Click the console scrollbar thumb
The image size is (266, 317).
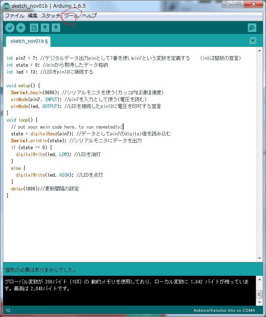[260, 294]
